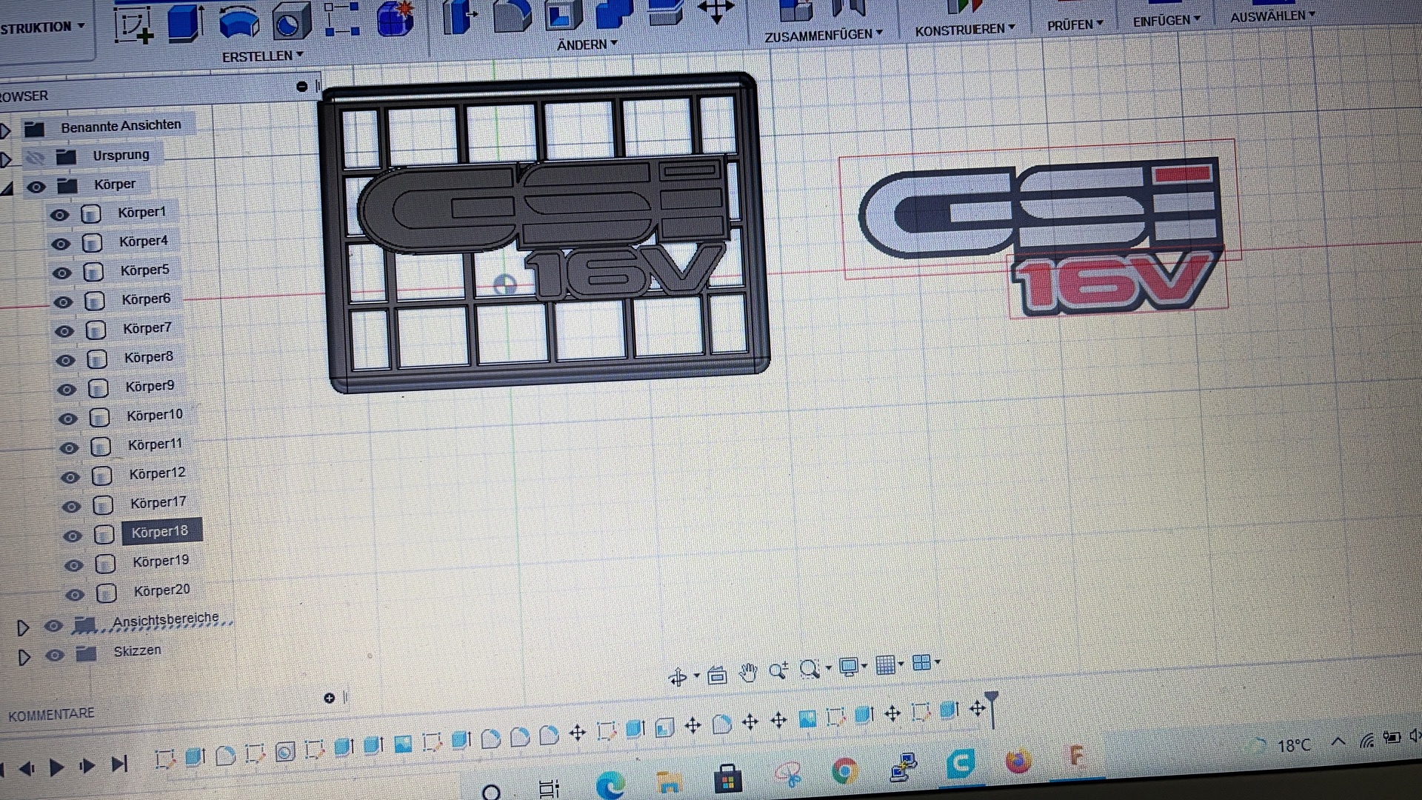Toggle visibility of Körper10
Screen dimensions: 1422x800
pos(67,419)
